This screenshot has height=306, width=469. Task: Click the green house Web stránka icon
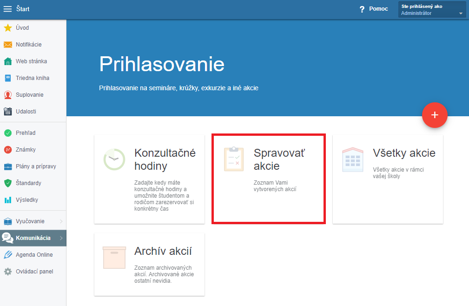[8, 61]
